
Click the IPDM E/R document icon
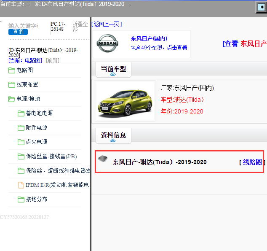click(x=21, y=185)
